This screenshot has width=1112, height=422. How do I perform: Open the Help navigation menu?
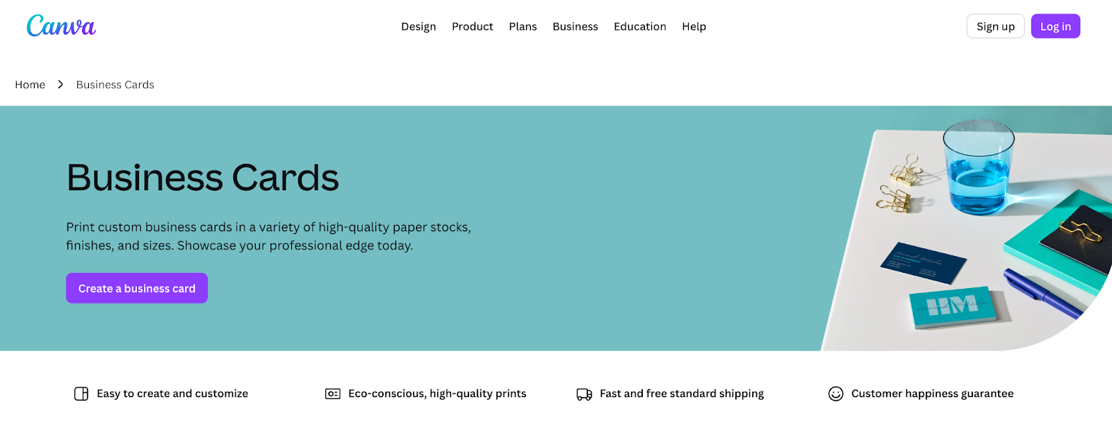click(x=694, y=26)
